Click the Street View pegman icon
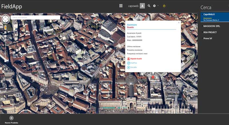229x125 pixels. pos(5,28)
